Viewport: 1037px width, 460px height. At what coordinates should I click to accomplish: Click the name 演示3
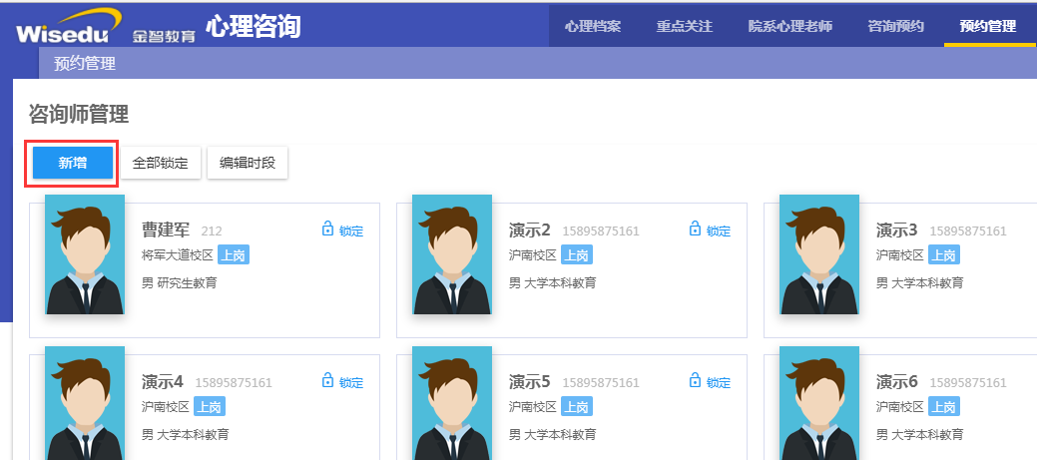click(897, 230)
